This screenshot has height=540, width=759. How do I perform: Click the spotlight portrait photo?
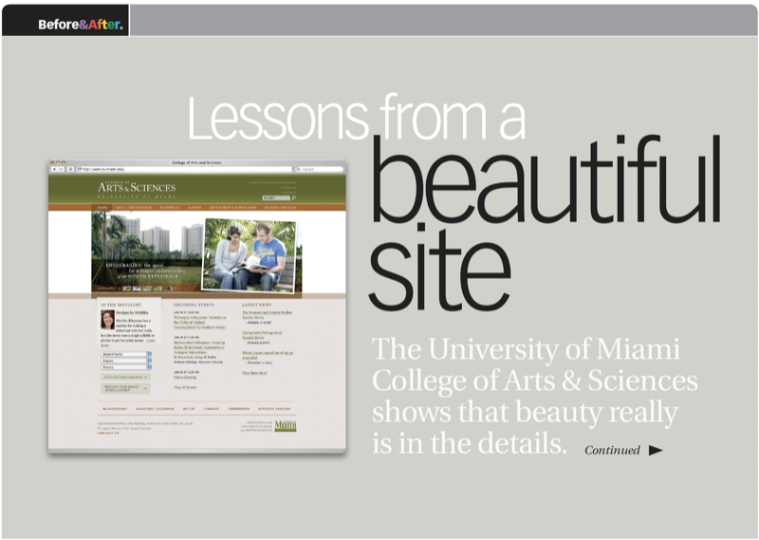pyautogui.click(x=107, y=320)
